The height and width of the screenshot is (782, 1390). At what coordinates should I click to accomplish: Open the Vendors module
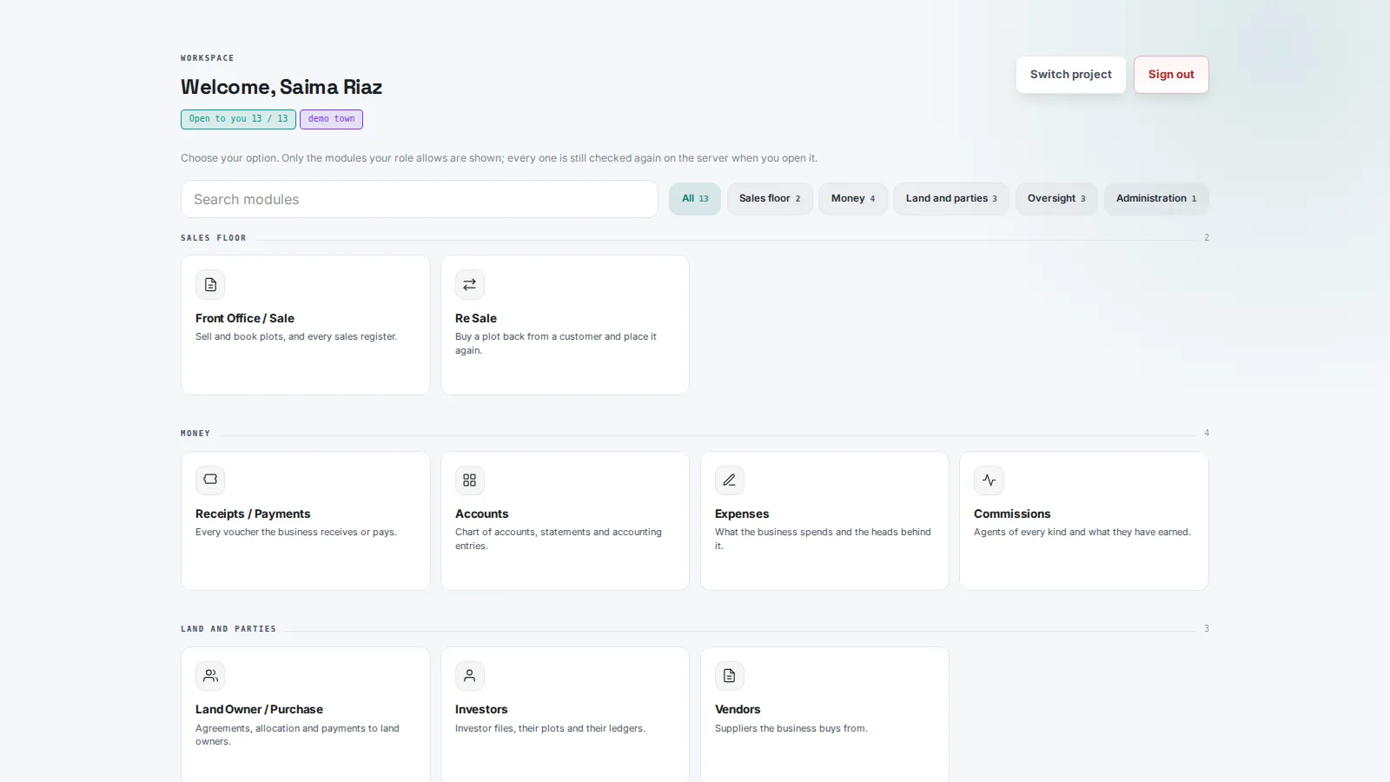(824, 715)
